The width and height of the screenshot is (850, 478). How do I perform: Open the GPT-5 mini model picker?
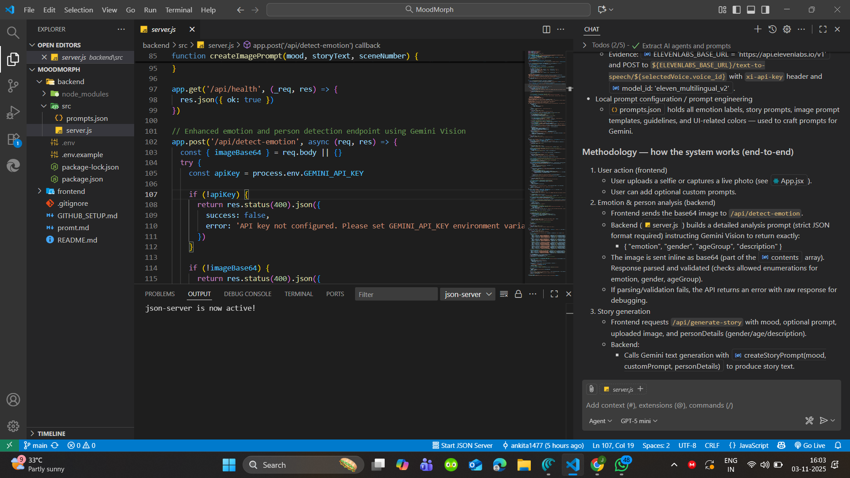[639, 421]
